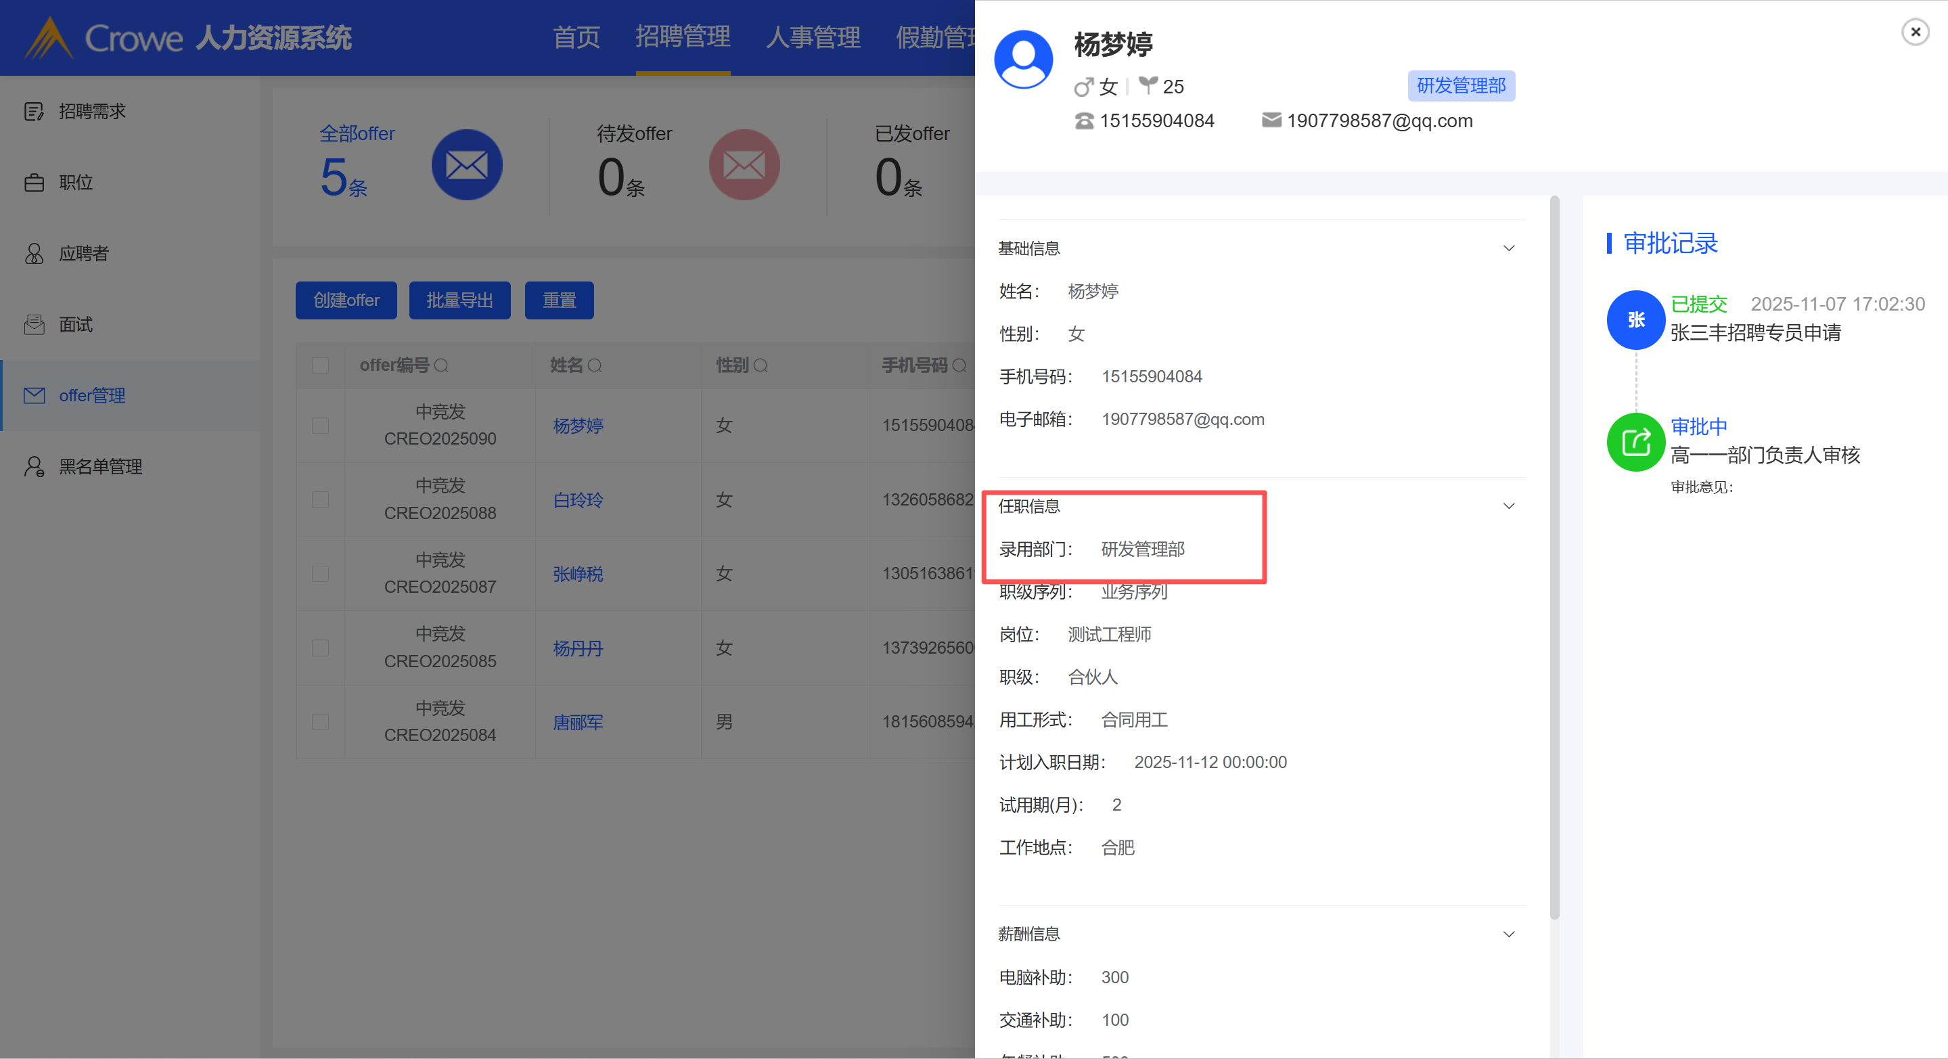Tick the checkbox for CREO2025088 row
Viewport: 1948px width, 1059px height.
point(321,500)
